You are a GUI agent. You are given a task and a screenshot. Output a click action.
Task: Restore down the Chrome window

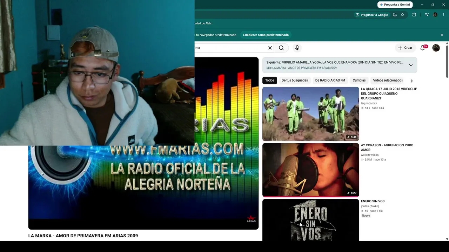[x=433, y=5]
